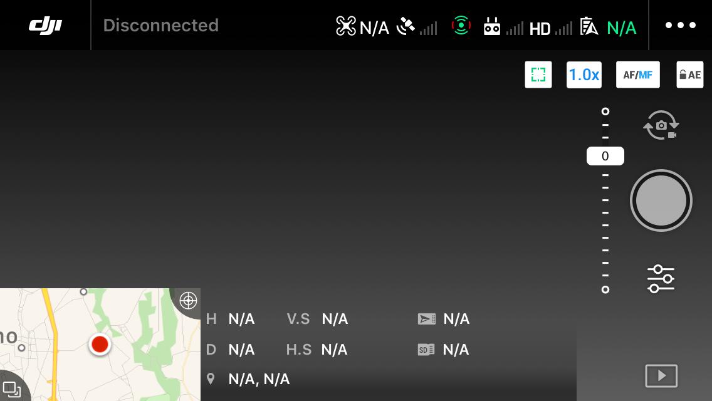
Task: Open camera parameter settings with the sliders icon
Action: (661, 278)
